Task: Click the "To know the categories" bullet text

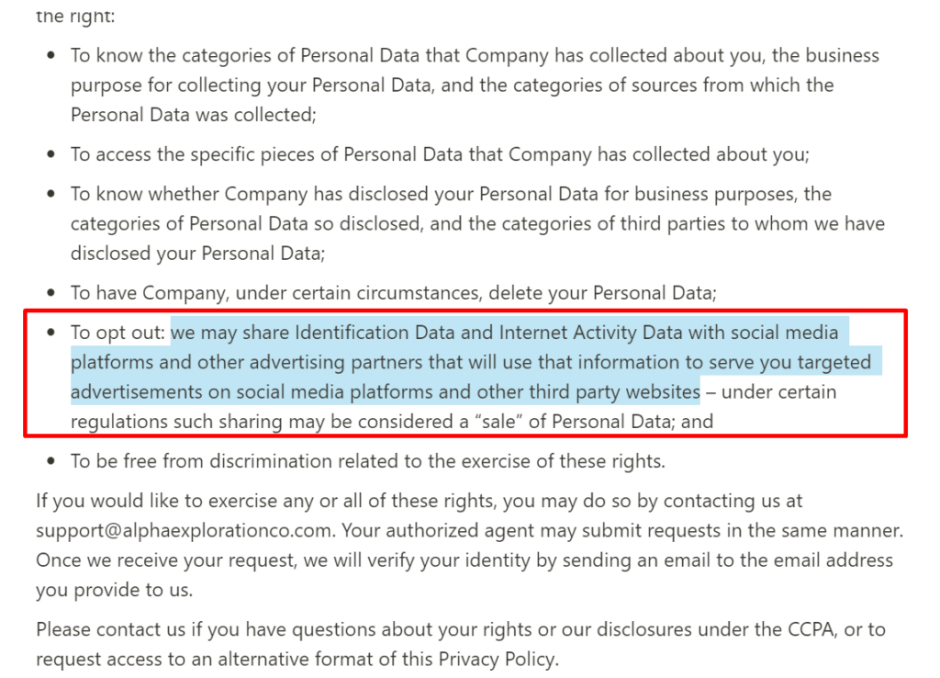Action: pos(173,55)
